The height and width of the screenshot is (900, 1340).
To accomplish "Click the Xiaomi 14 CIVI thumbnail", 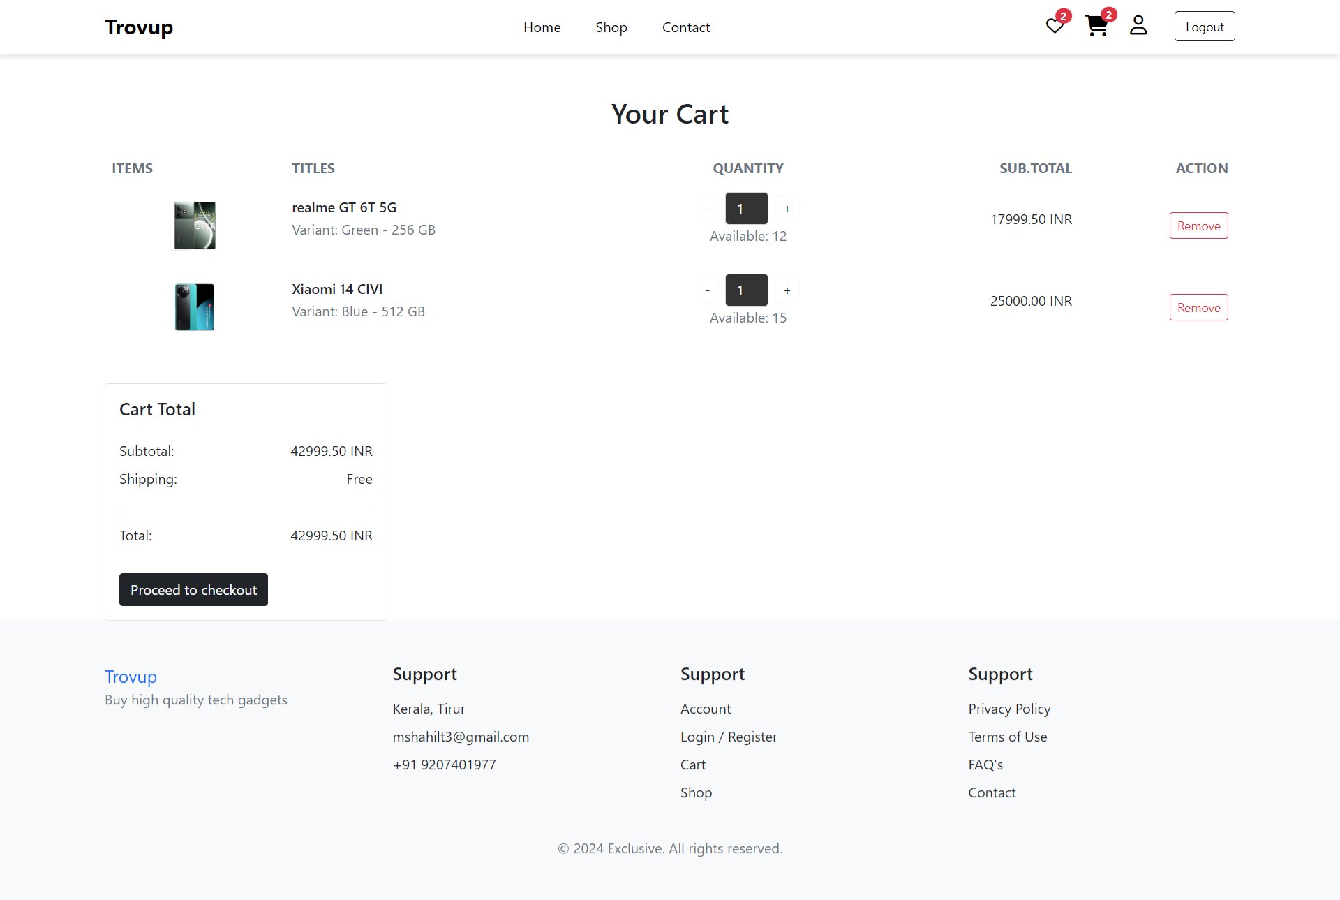I will click(x=195, y=307).
